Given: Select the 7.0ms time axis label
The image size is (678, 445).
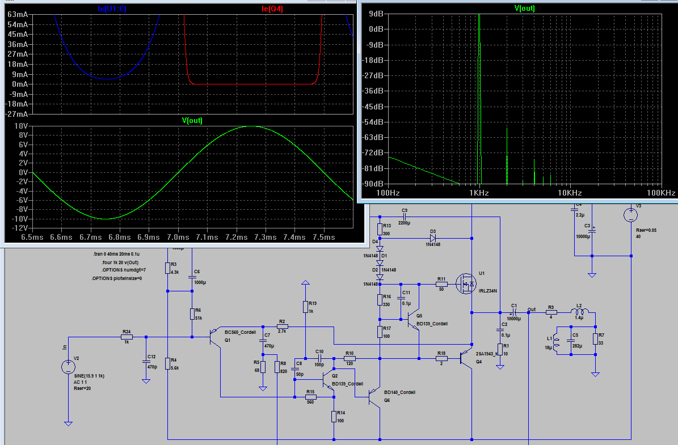Looking at the screenshot, I should tap(178, 237).
